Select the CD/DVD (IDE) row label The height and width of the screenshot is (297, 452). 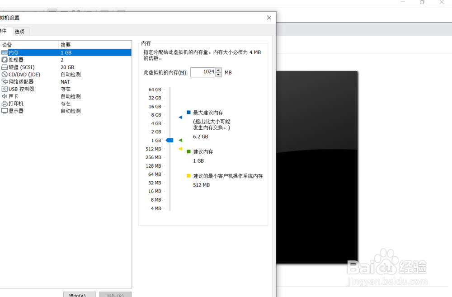click(24, 75)
